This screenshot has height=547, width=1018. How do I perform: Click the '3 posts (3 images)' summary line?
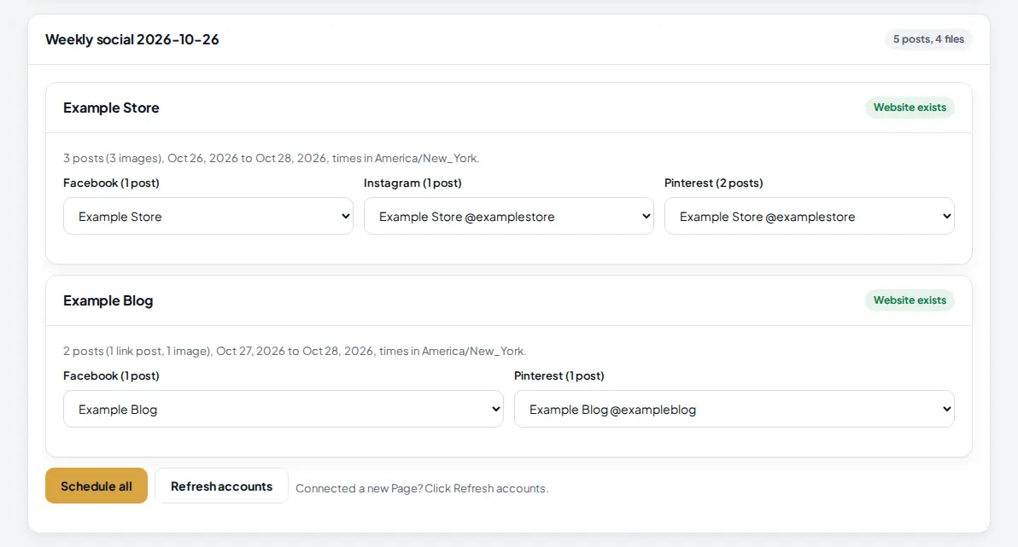(x=271, y=158)
